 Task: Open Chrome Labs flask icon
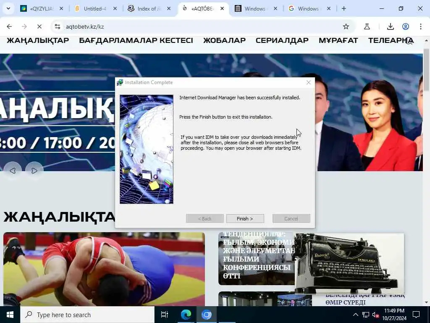pos(367,26)
